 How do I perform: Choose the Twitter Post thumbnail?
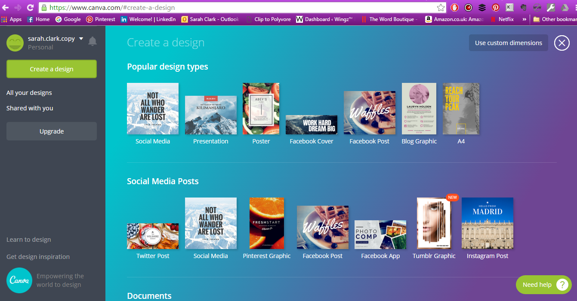tap(153, 236)
